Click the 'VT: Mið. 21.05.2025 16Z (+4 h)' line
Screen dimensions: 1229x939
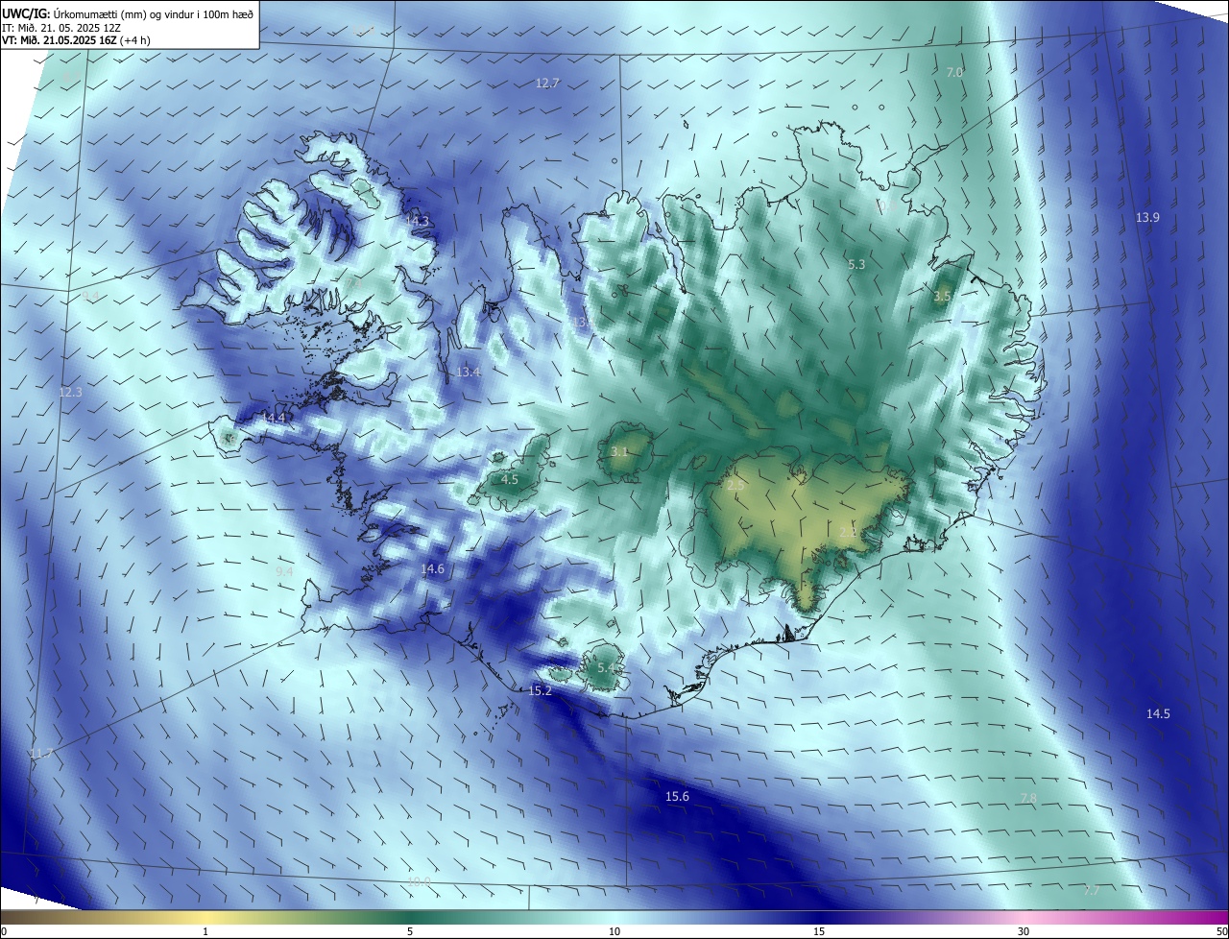76,40
